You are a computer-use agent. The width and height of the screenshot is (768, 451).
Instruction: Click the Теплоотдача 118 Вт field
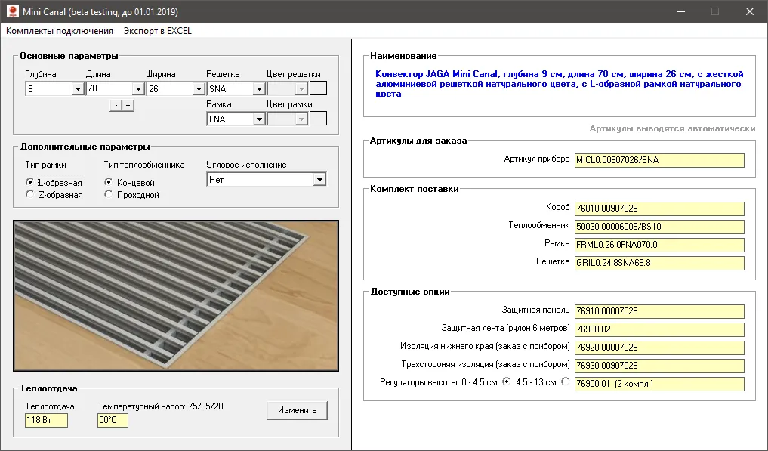(47, 420)
